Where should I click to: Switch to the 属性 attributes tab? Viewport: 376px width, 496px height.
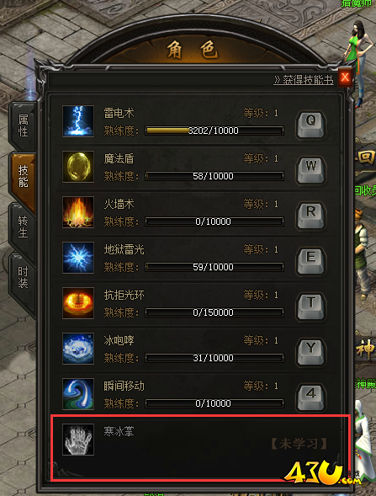[23, 125]
